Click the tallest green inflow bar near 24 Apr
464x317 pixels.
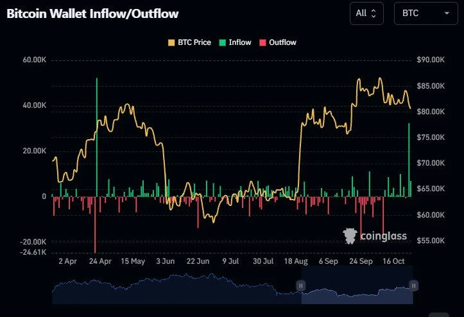(x=97, y=137)
